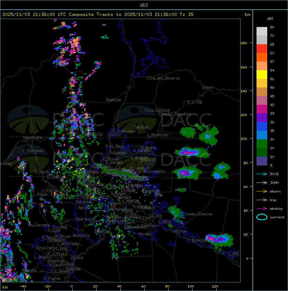Pick the light blue 30-35 dBZ swatch
The height and width of the screenshot is (291, 288).
click(x=262, y=135)
